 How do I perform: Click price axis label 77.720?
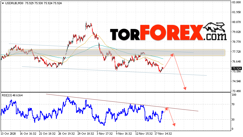(236, 52)
